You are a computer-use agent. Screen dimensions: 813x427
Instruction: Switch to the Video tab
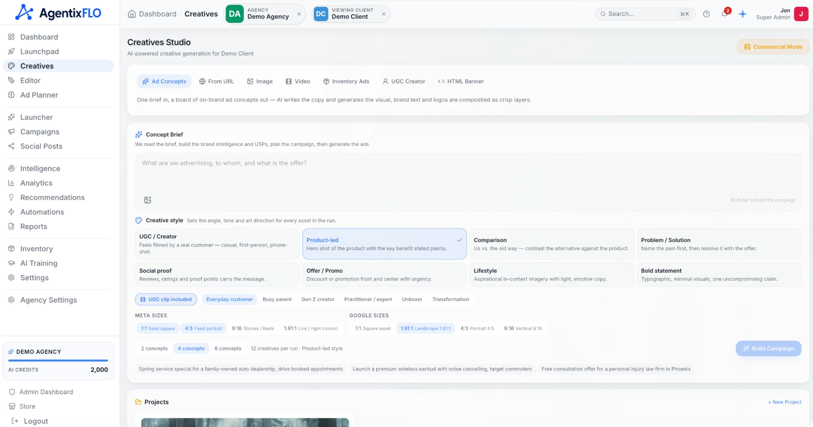[298, 82]
